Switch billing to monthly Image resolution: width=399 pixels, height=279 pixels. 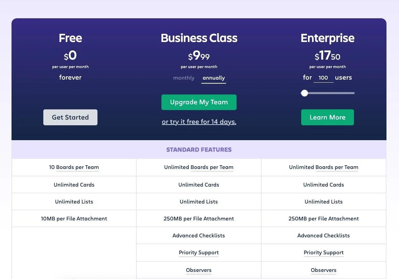click(x=184, y=78)
